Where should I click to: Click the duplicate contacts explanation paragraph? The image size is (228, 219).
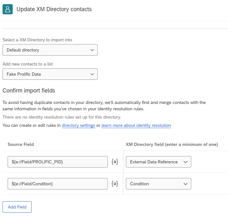(x=104, y=106)
